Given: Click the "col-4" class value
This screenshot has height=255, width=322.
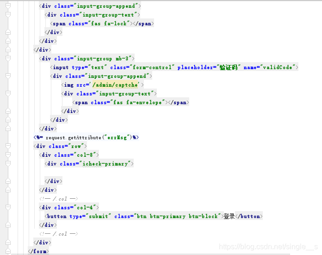Looking at the screenshot, I should coord(85,208).
